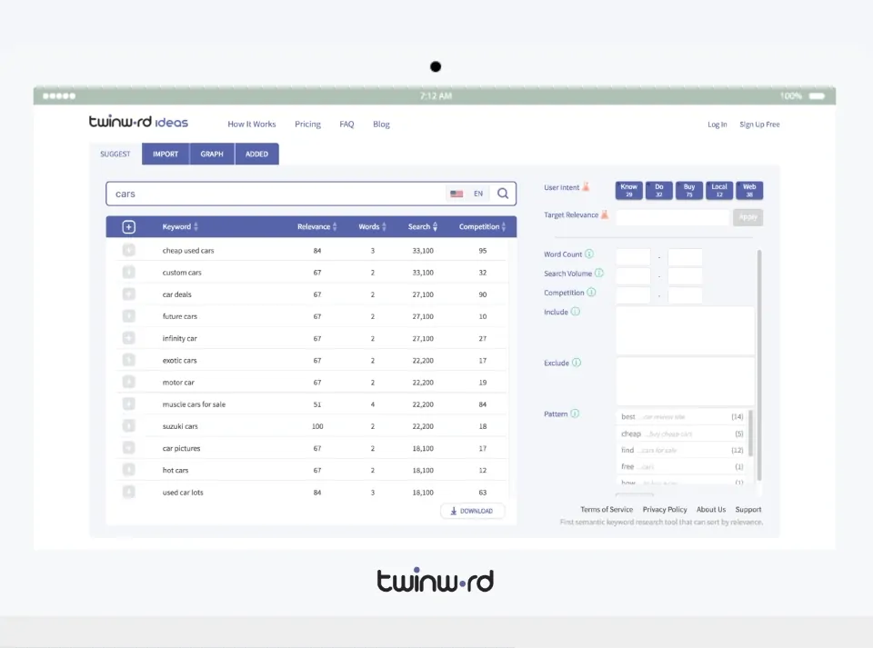Add the 'cheap used cars' row plus icon
Image resolution: width=873 pixels, height=648 pixels.
pyautogui.click(x=128, y=250)
